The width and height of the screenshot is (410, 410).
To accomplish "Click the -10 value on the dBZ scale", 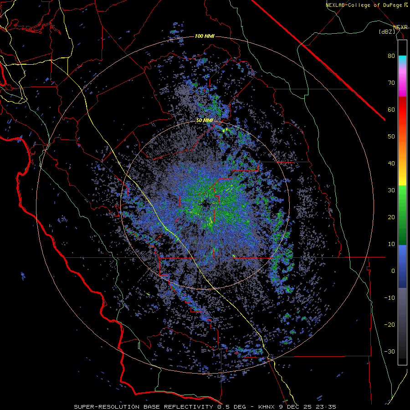I will coord(389,298).
